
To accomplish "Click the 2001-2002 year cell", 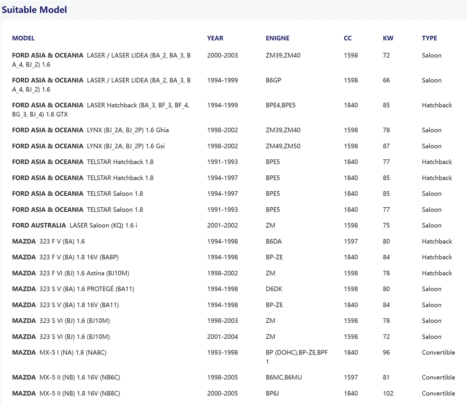I will tap(222, 225).
